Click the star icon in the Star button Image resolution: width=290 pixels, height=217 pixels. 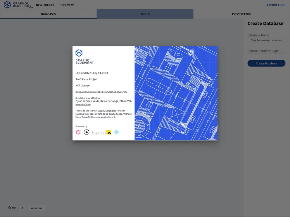click(x=10, y=207)
